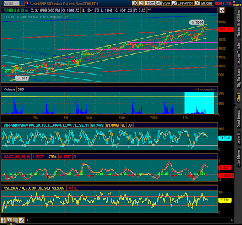This screenshot has height=225, width=242.
Task: Open the 15m timeframe selector
Action: click(x=150, y=3)
